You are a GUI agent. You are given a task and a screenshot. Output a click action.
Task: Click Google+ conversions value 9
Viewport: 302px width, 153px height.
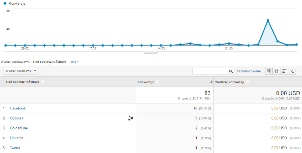click(196, 118)
